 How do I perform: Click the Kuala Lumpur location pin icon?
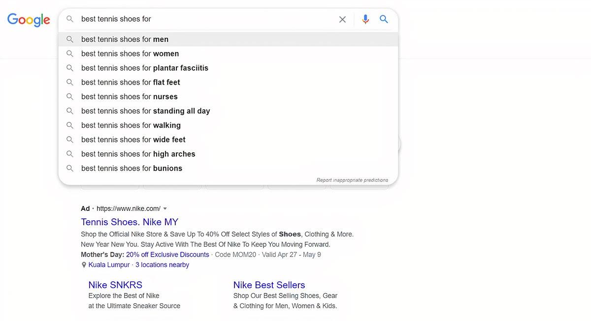point(84,265)
